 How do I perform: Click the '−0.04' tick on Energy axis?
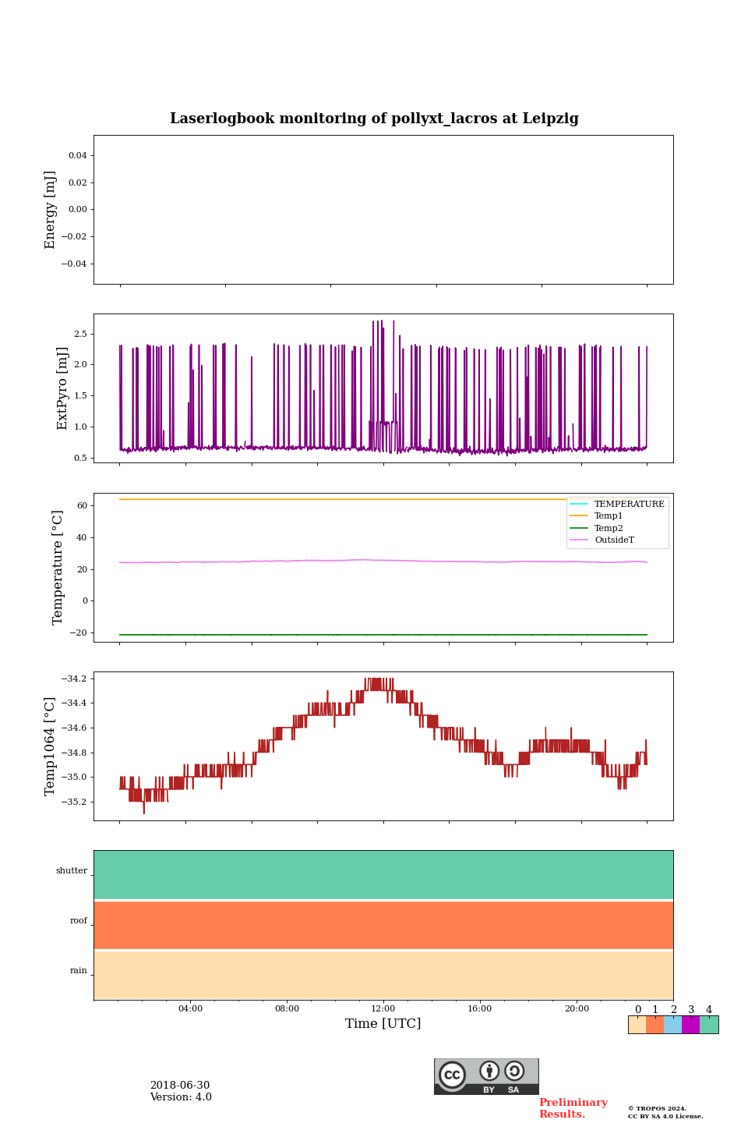(74, 264)
